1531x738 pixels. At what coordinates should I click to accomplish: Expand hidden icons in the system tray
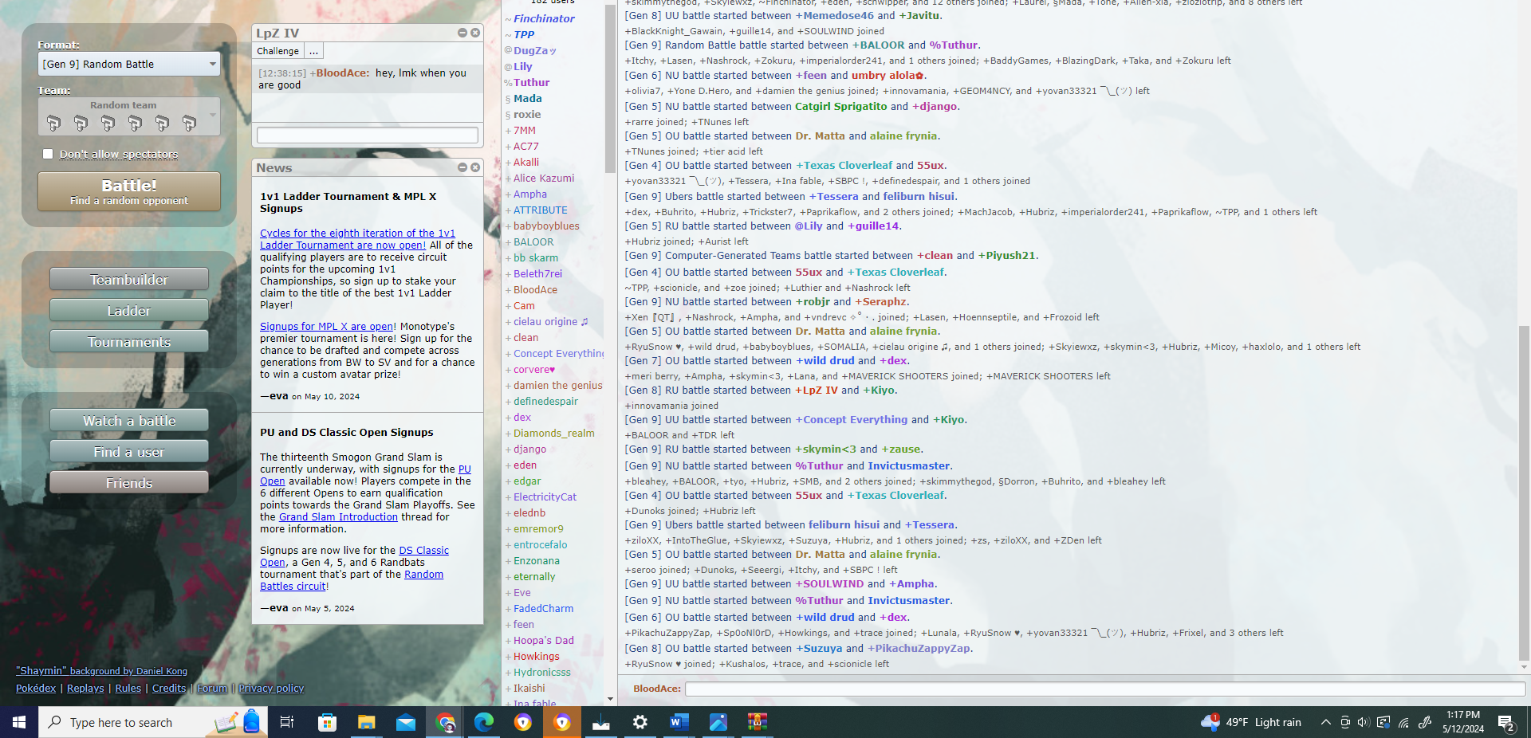(x=1326, y=722)
